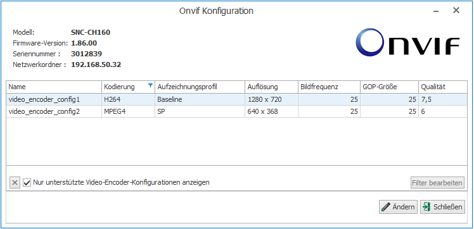This screenshot has height=229, width=474.
Task: Select the video_encoder_config2 row
Action: click(237, 111)
